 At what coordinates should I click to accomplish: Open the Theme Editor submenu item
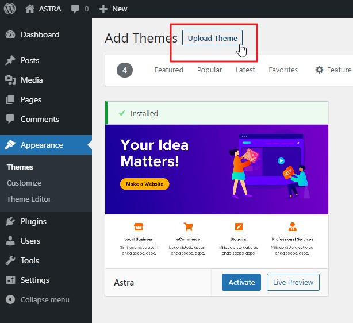[x=29, y=199]
